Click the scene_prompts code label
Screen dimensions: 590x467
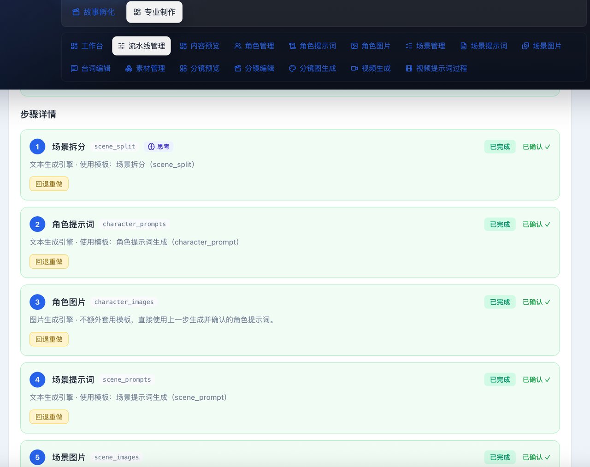coord(127,379)
